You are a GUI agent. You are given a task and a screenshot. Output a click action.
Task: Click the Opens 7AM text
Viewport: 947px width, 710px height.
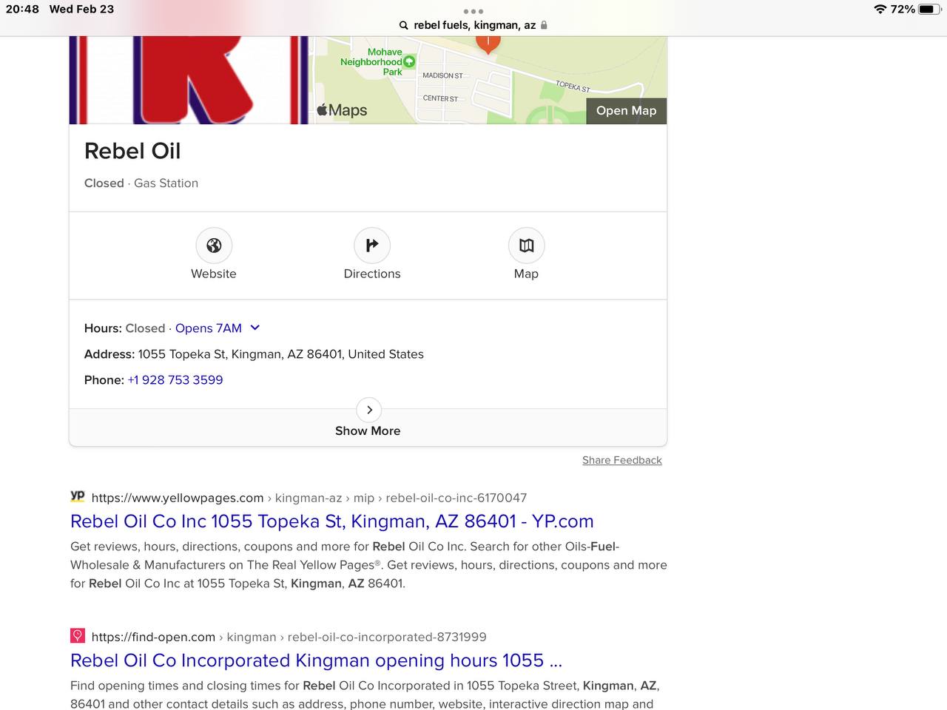[x=209, y=328]
